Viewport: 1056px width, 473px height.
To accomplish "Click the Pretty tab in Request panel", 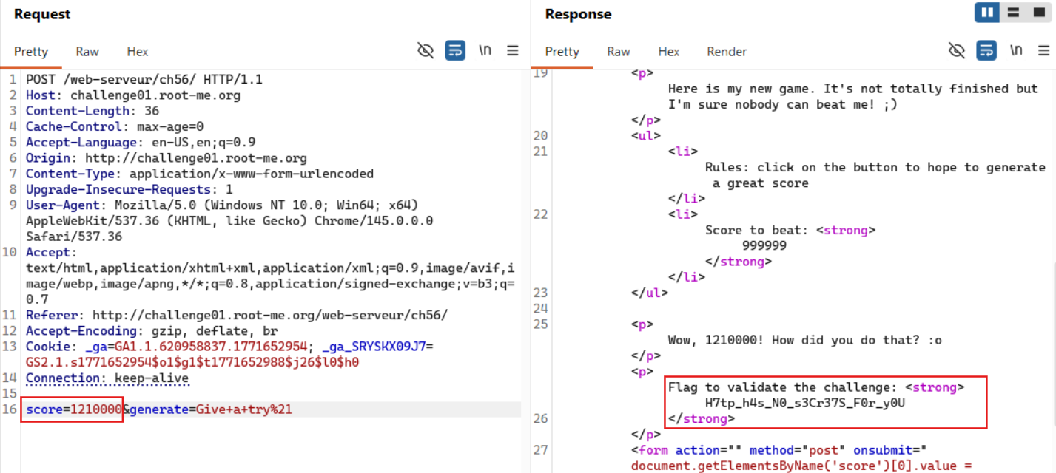I will (31, 52).
